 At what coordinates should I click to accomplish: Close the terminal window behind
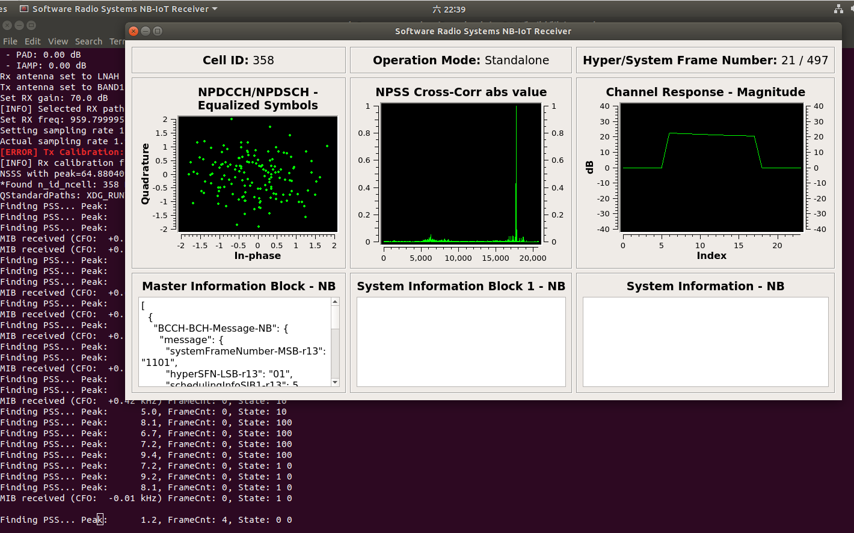pos(7,25)
